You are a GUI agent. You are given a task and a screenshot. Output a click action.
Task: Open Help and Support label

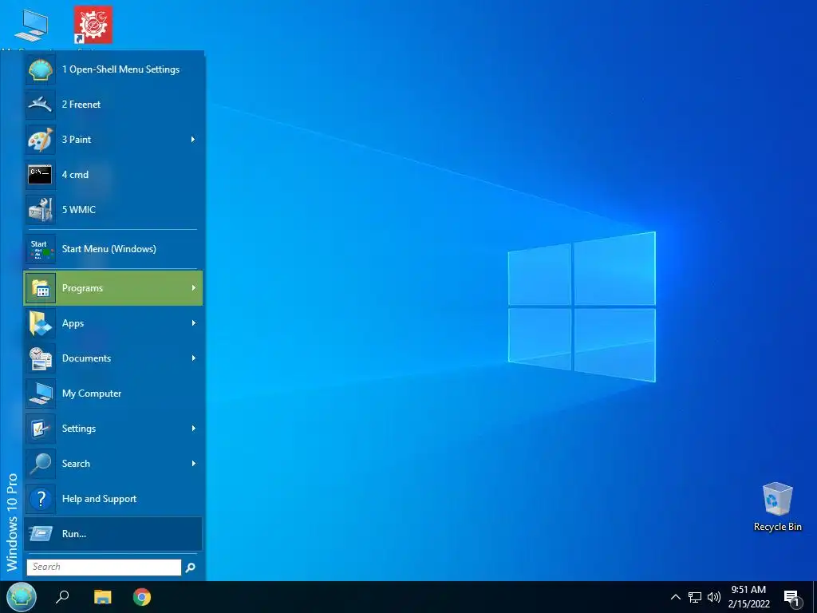pos(99,499)
